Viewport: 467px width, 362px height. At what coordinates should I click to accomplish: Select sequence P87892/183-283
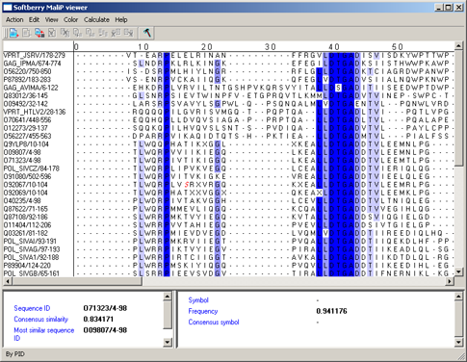coord(27,79)
